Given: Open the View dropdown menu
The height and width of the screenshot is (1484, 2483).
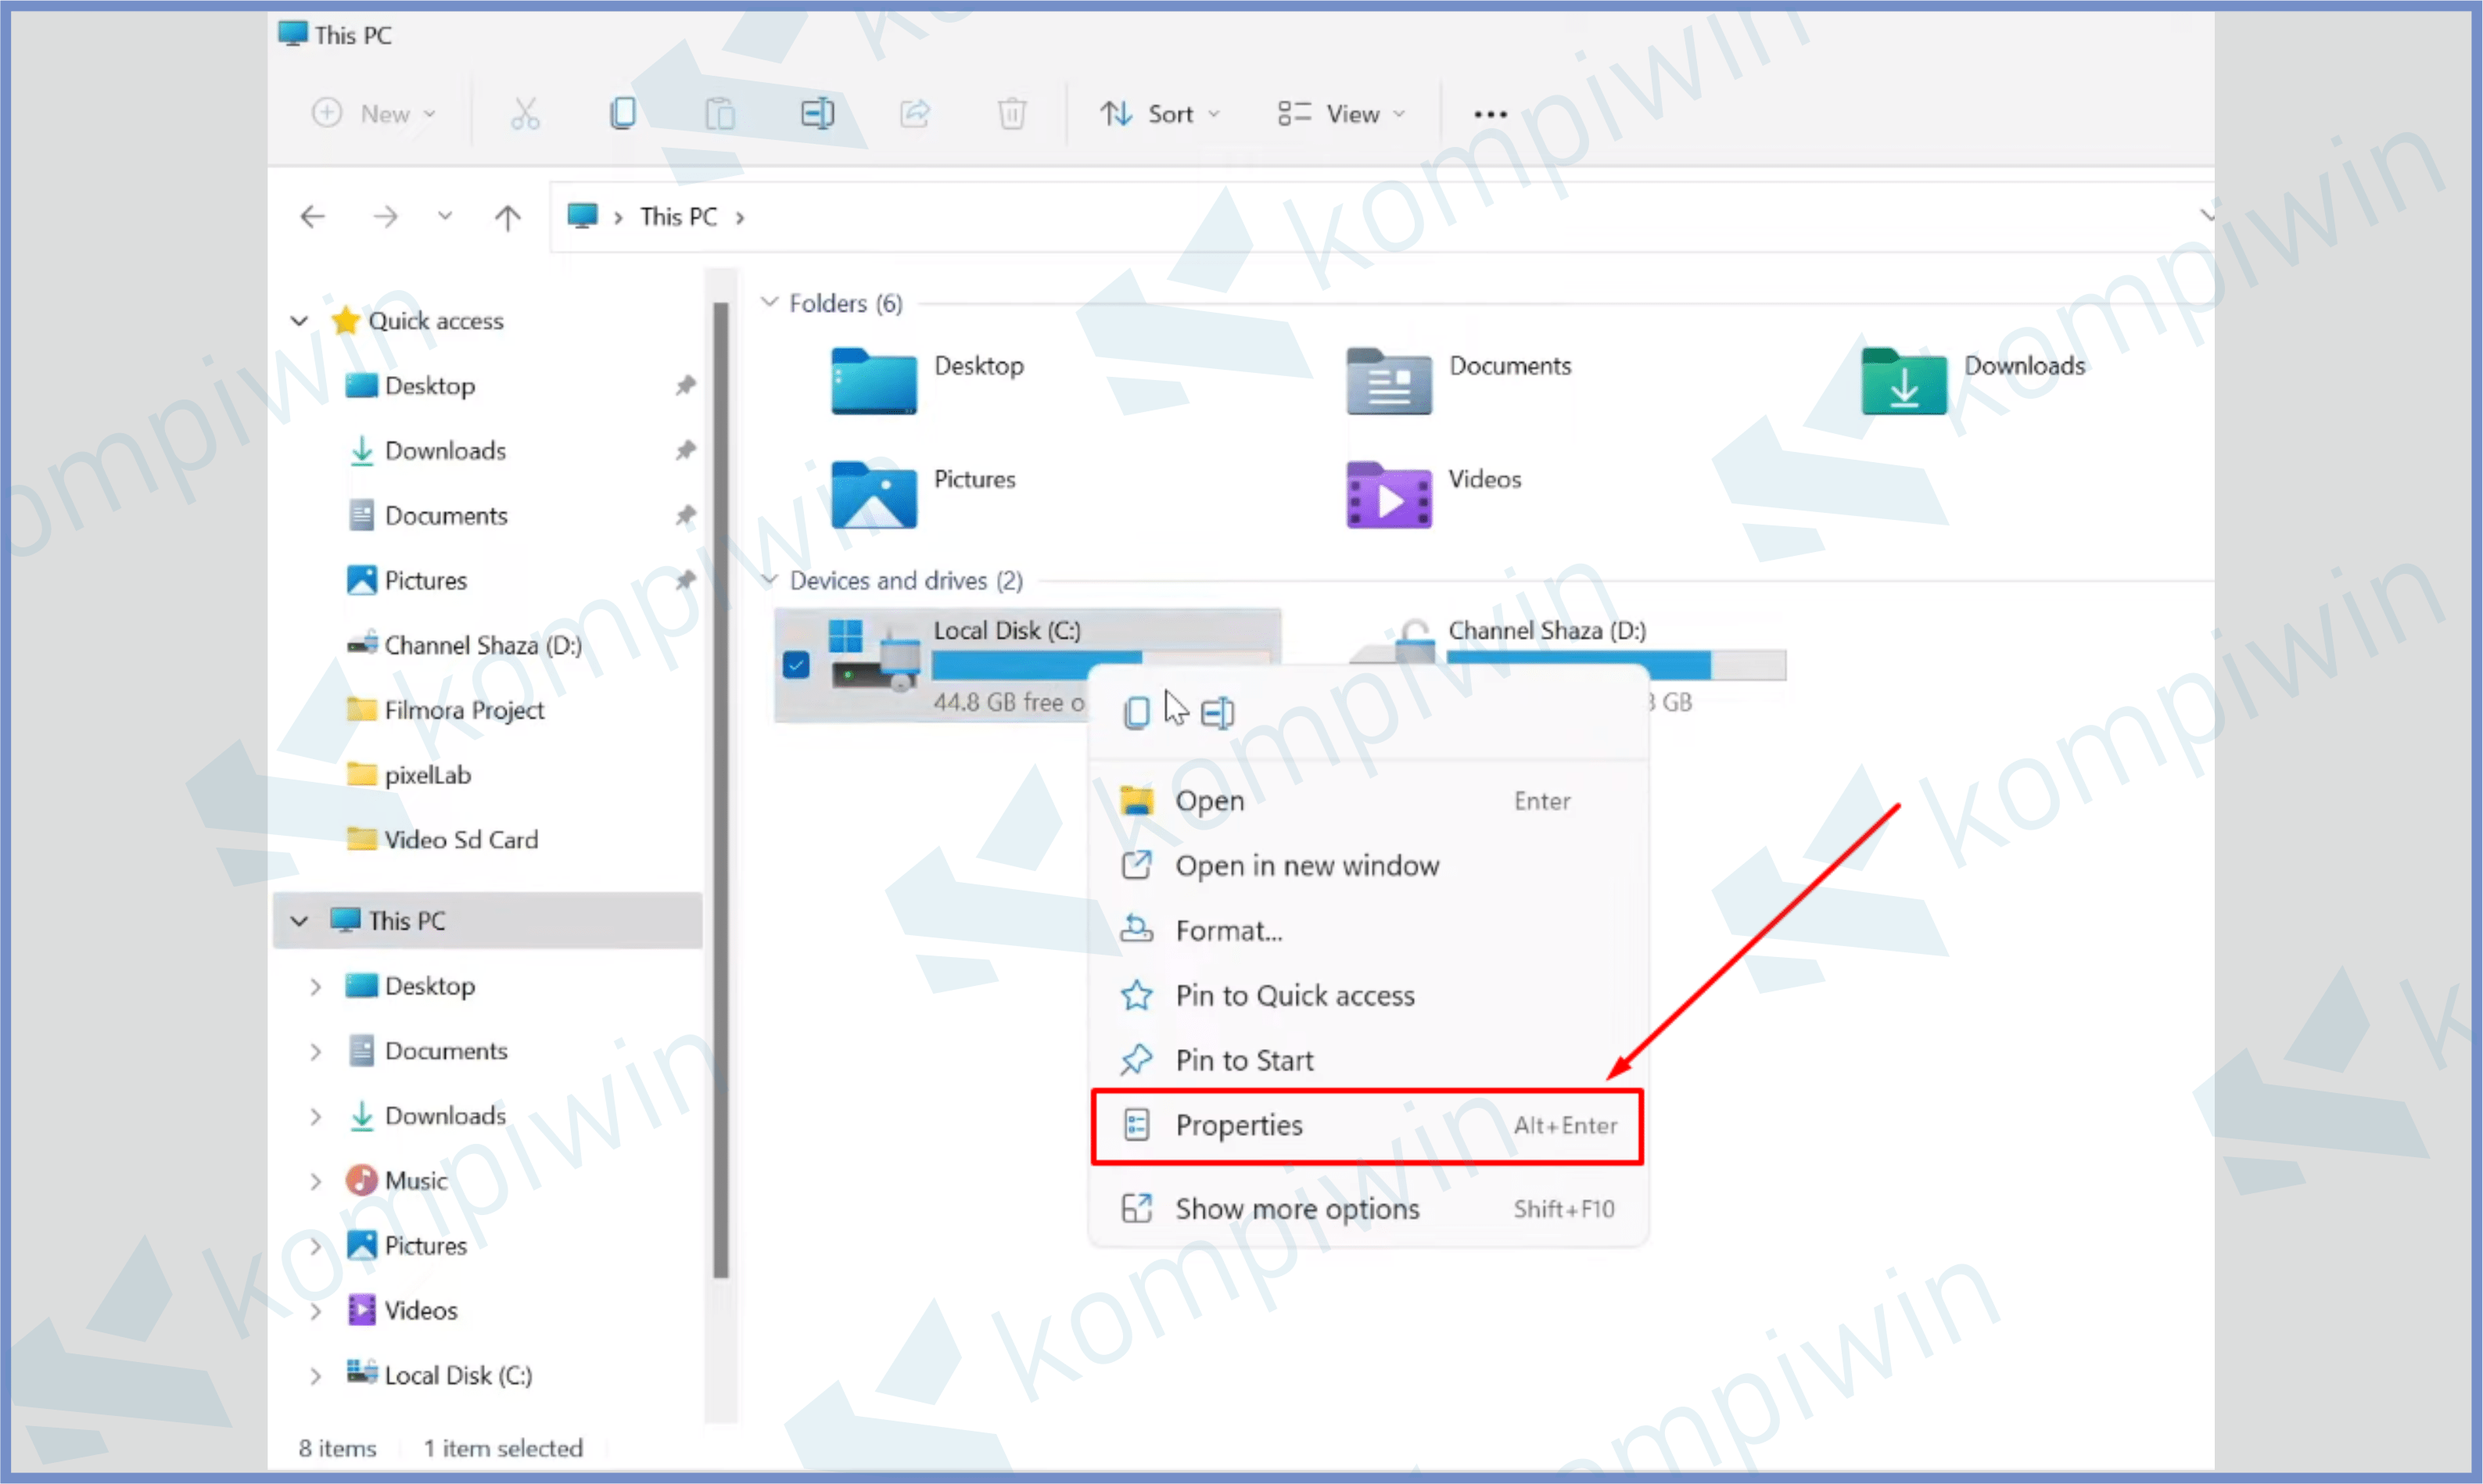Looking at the screenshot, I should tap(1341, 114).
